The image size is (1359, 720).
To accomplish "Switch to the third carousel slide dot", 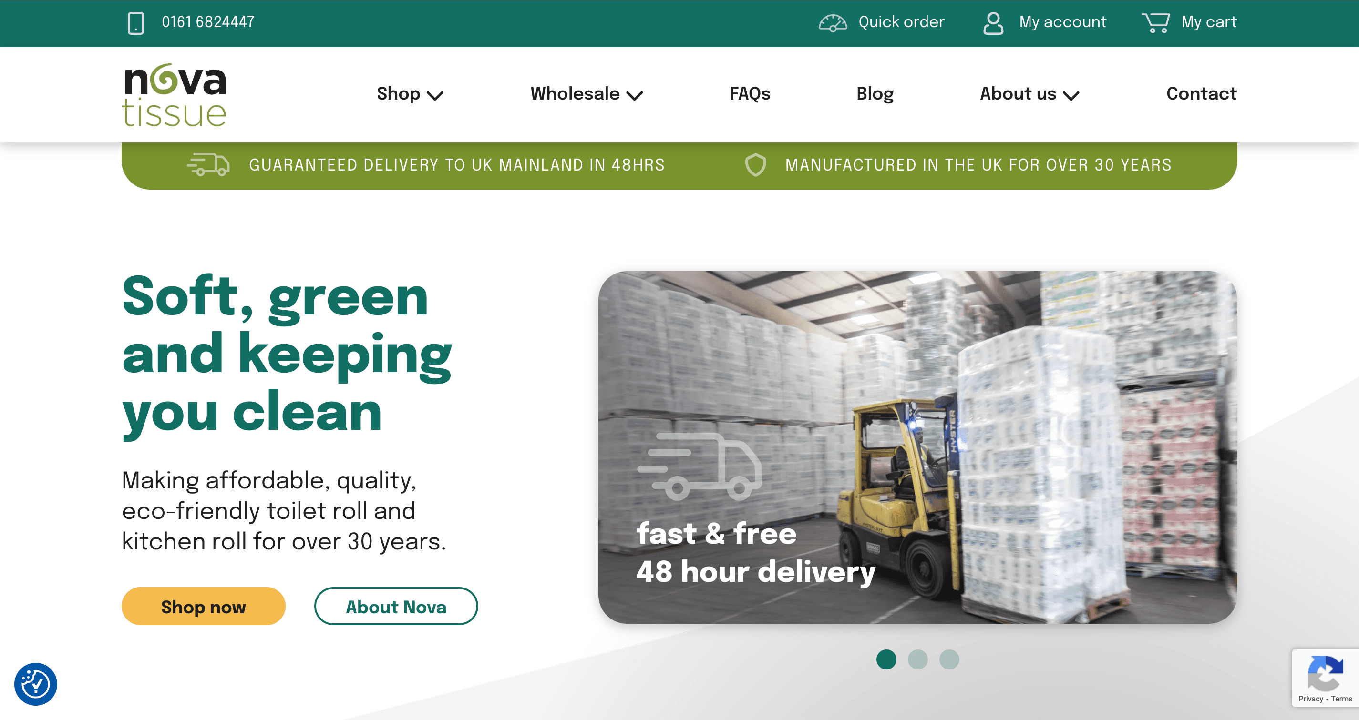I will tap(949, 659).
